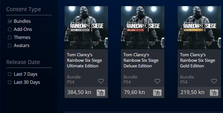Open Rainbow Six Siege Deluxe Edition title
The image size is (223, 113).
141,60
